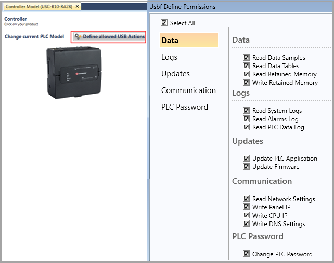The height and width of the screenshot is (263, 334).
Task: Disable Update PLC Application permission
Action: (246, 159)
